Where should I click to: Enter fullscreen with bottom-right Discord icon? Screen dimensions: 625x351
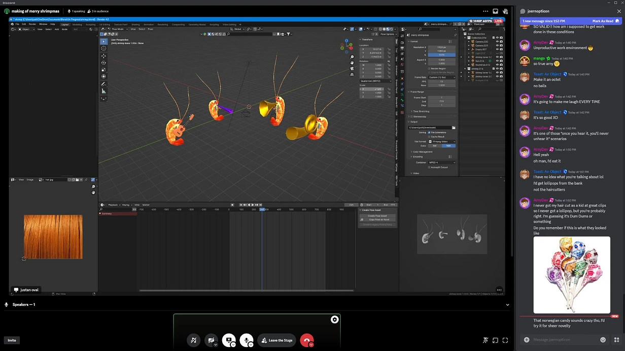click(x=505, y=340)
